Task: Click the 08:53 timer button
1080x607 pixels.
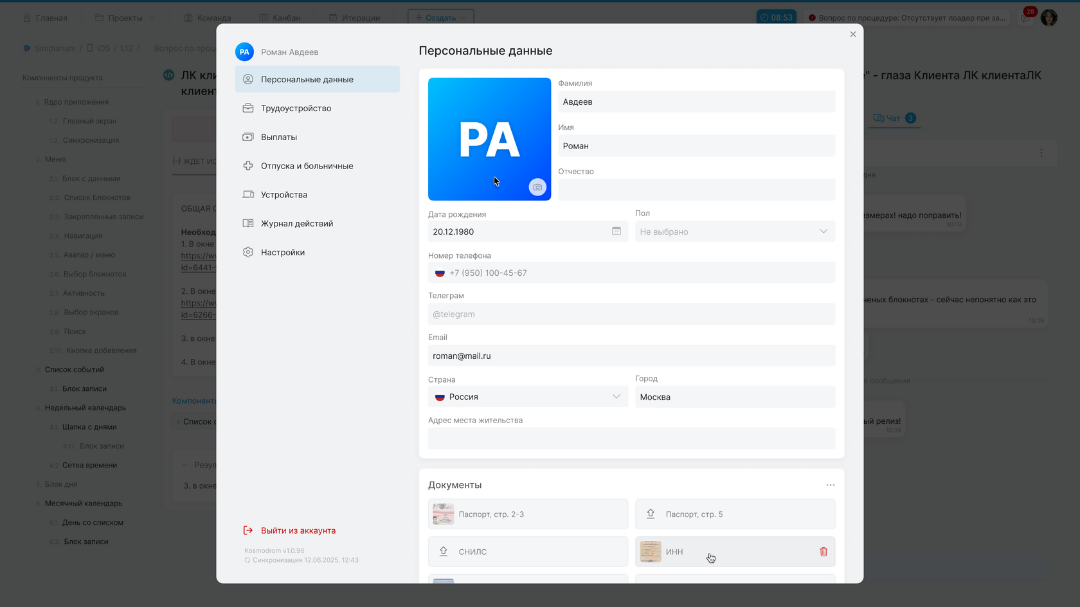Action: 777,17
